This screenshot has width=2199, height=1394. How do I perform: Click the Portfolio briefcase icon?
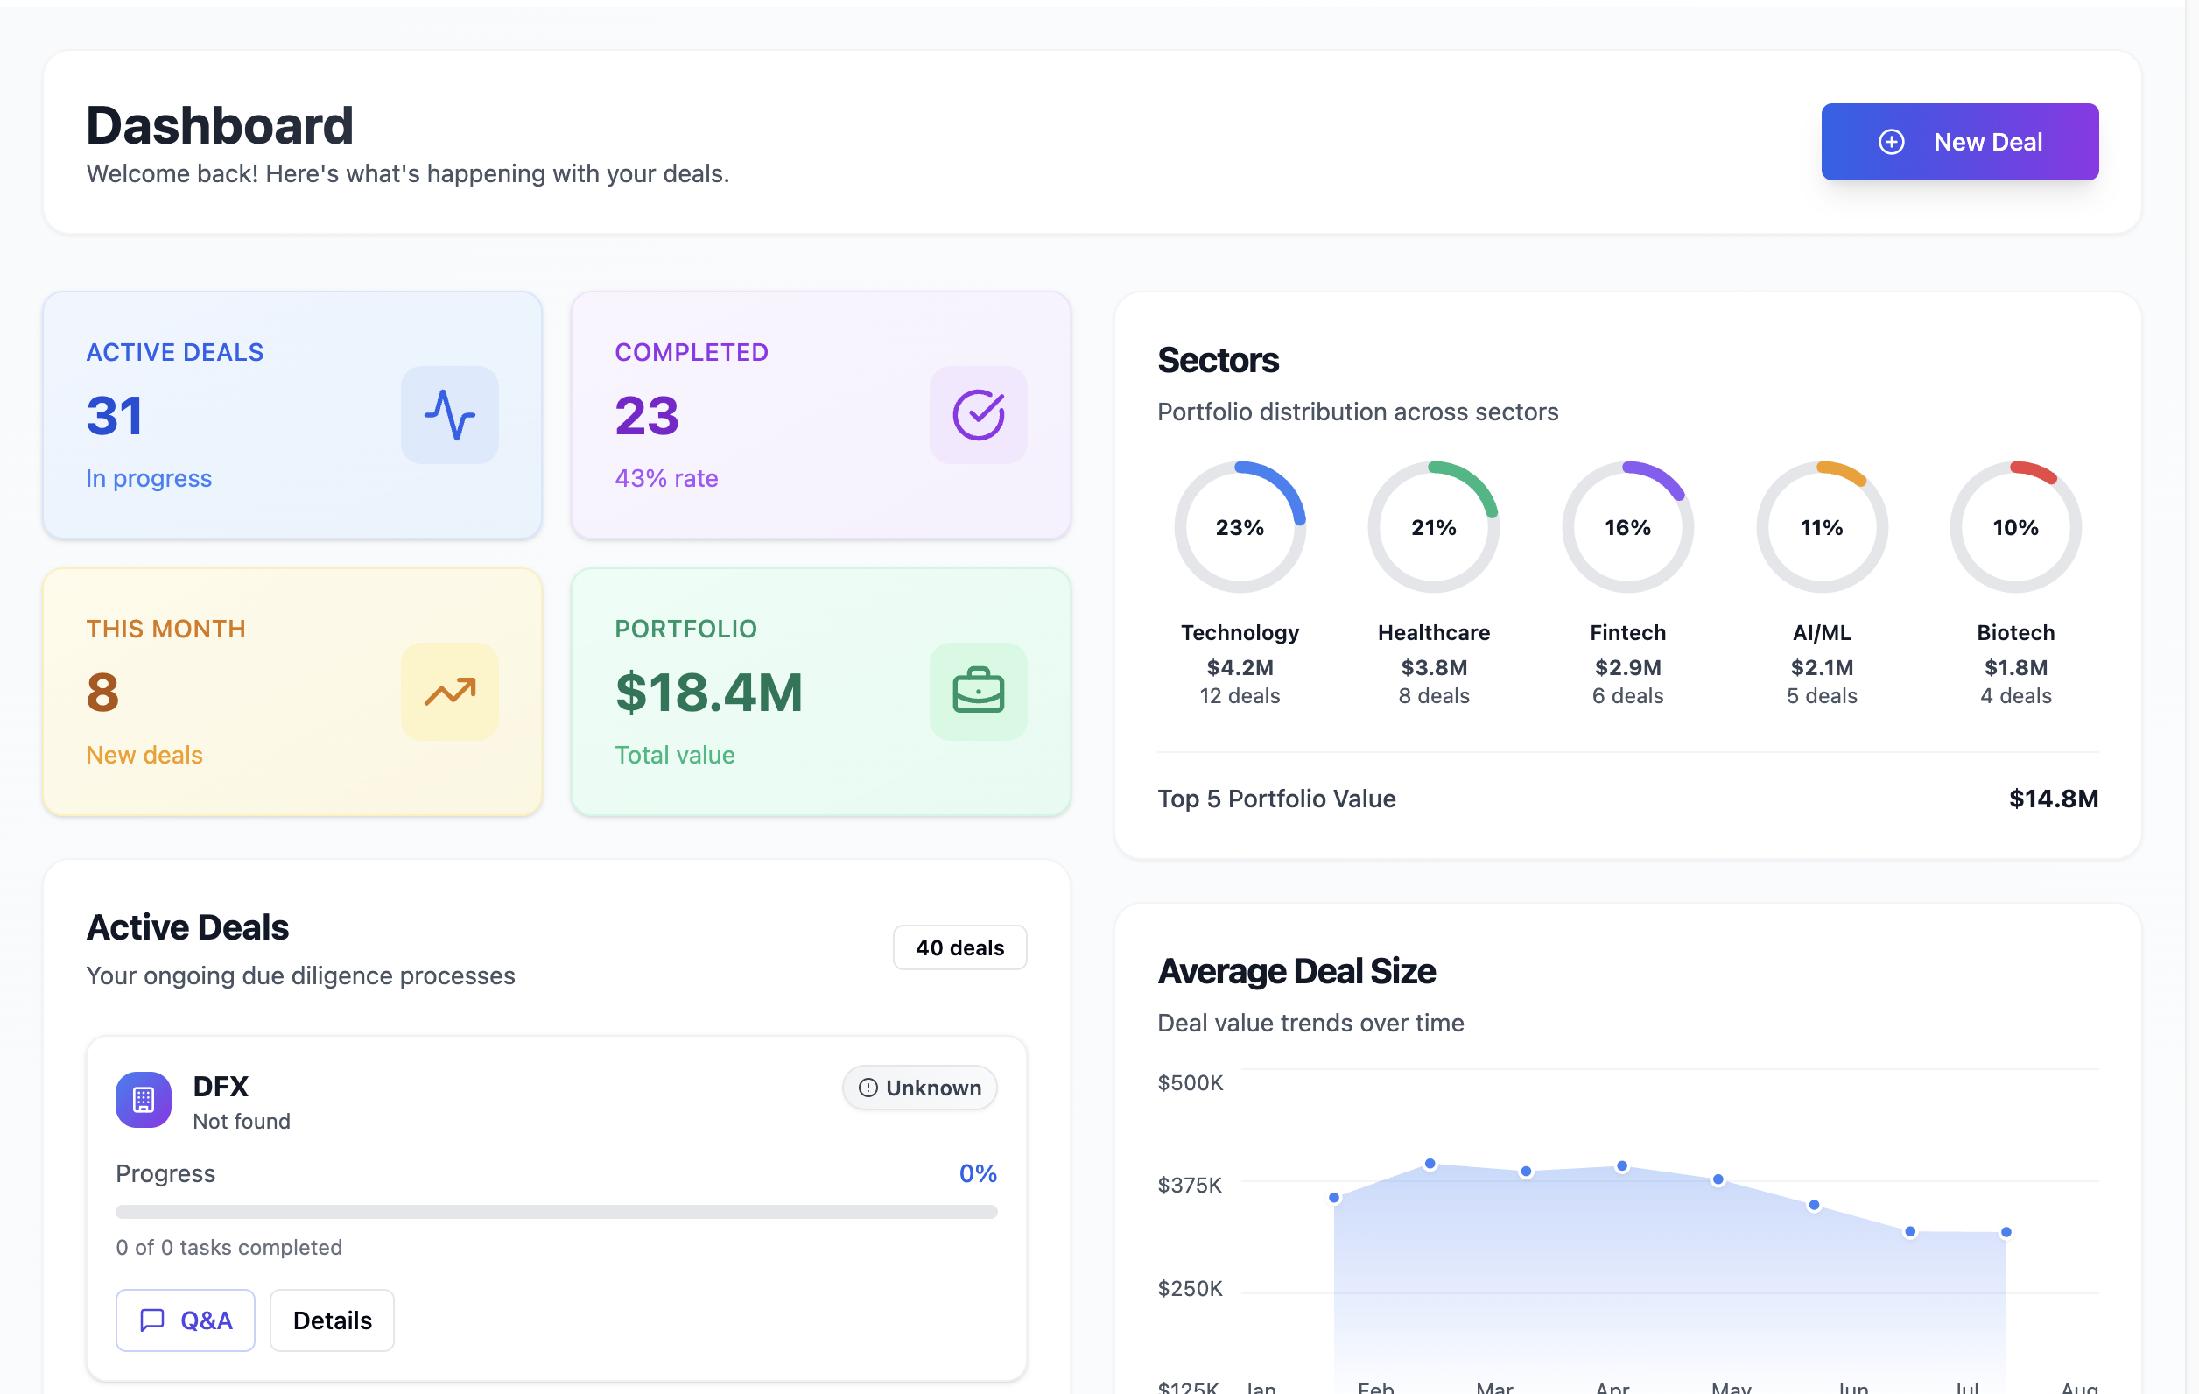pyautogui.click(x=978, y=692)
